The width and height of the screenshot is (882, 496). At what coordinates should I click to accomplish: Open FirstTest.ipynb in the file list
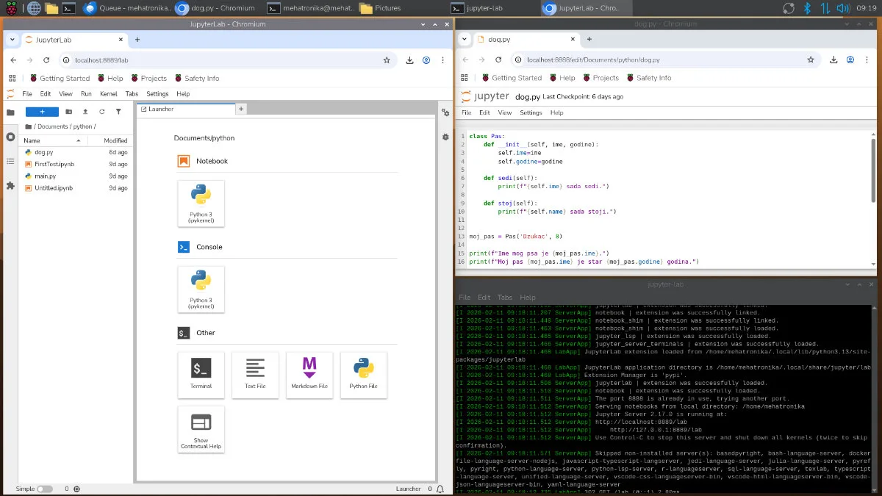(54, 164)
